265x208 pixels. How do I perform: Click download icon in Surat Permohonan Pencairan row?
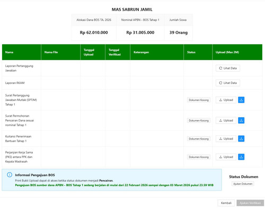tap(241, 120)
